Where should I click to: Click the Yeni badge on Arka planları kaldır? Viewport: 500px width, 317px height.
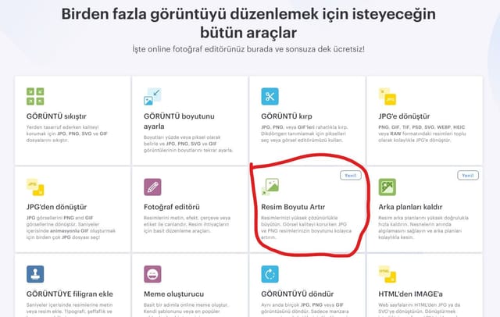468,175
